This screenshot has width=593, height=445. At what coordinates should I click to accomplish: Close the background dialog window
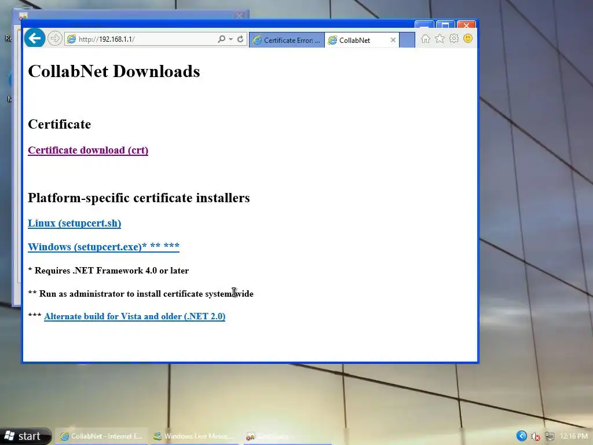click(239, 16)
